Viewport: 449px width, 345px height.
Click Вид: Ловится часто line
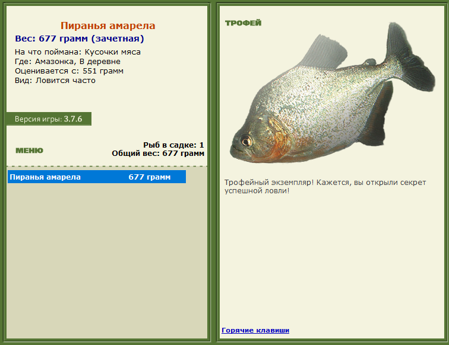pos(55,80)
